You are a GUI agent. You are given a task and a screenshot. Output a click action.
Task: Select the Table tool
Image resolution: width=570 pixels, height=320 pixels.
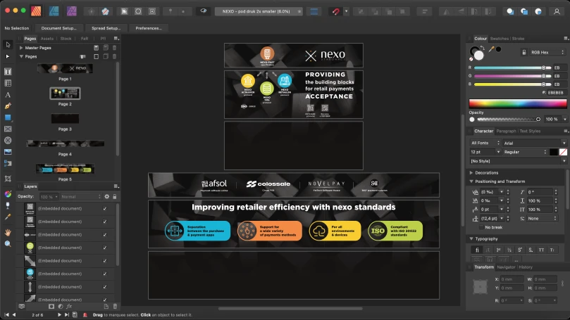(x=8, y=83)
